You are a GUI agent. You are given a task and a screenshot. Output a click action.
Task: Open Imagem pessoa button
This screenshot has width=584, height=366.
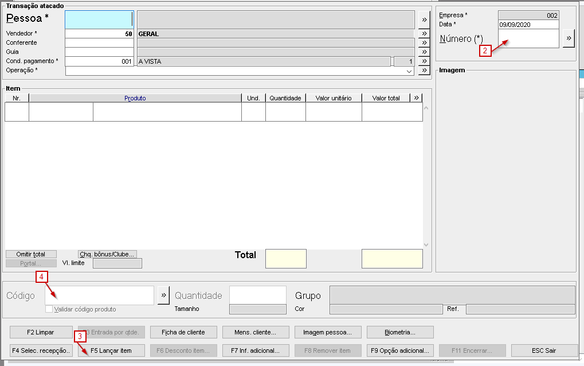click(328, 332)
